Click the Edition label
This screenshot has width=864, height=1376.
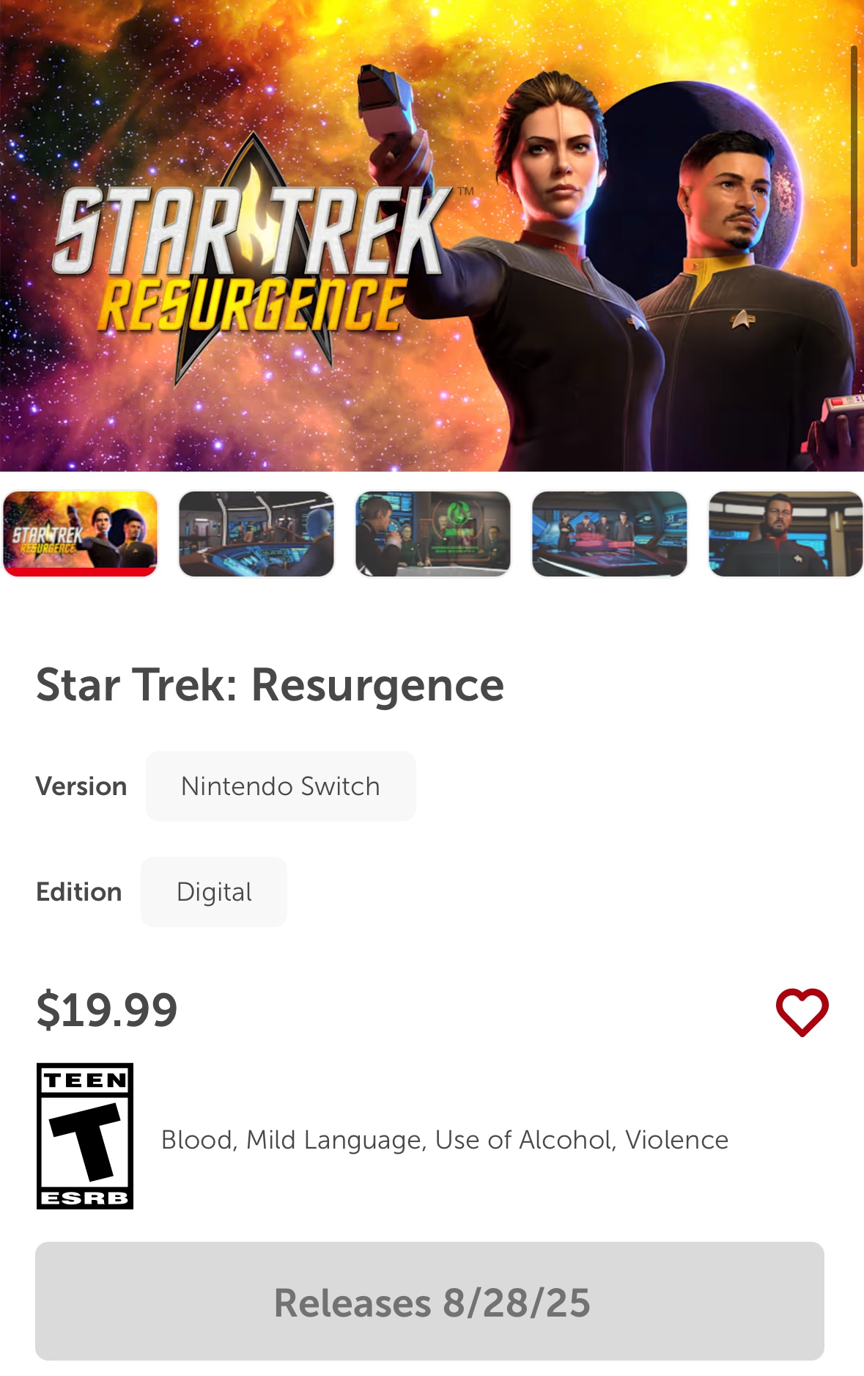[79, 892]
